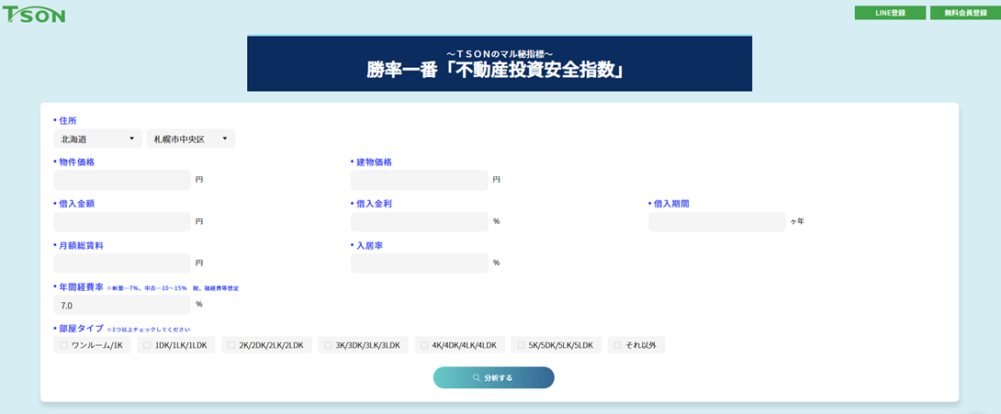This screenshot has width=1001, height=414.
Task: Click the 入居率 input field
Action: click(x=419, y=263)
